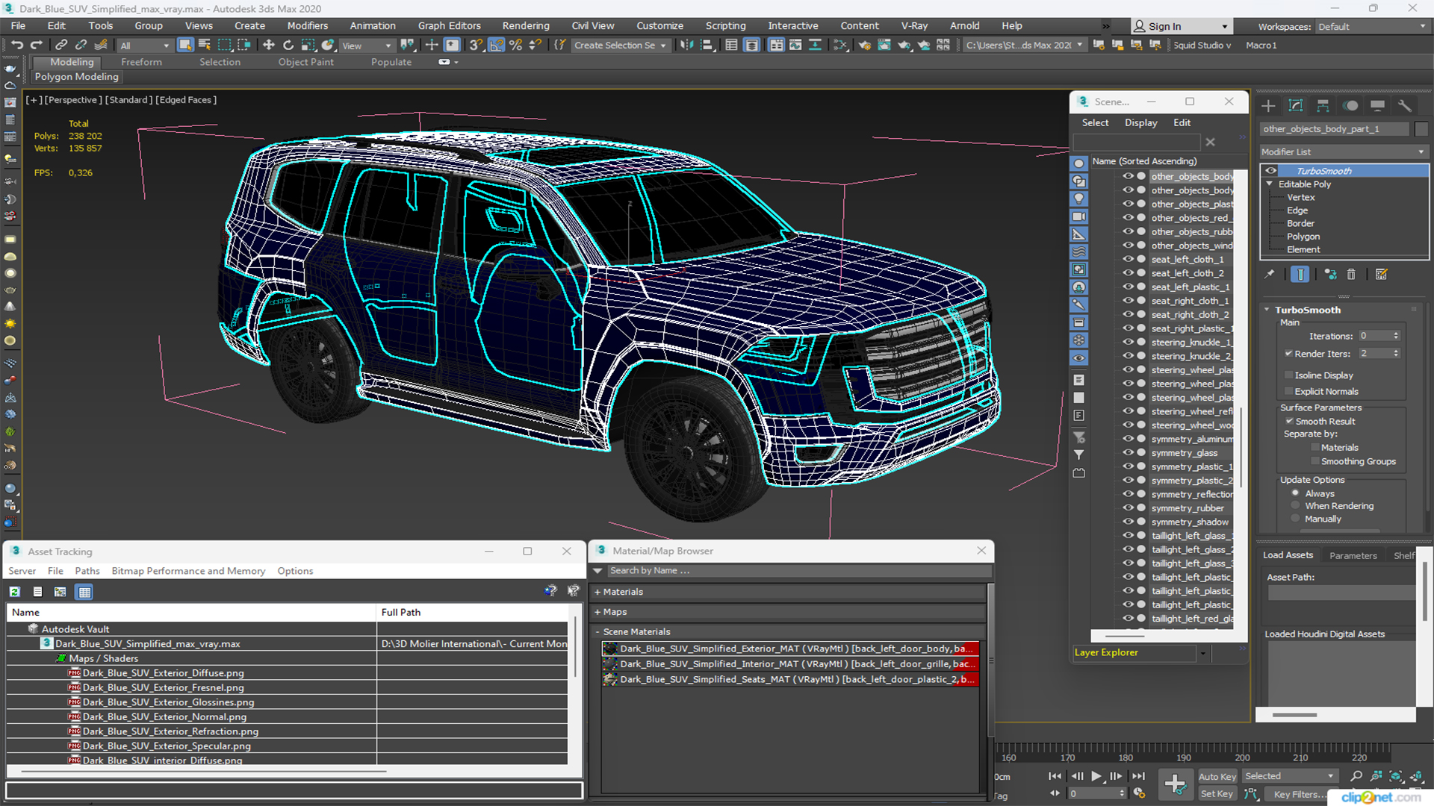Enable Isoline Display checkbox

point(1288,375)
